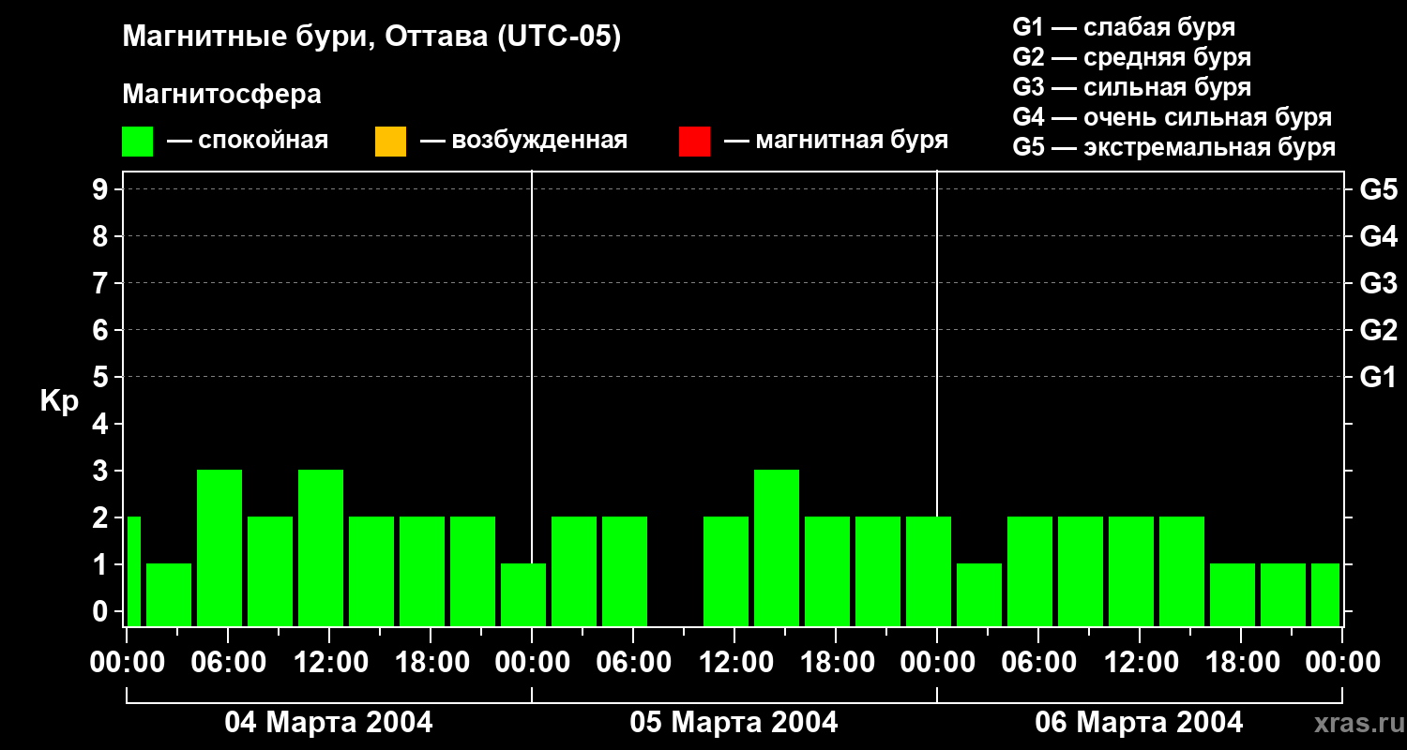
Task: Click the 05 Марта 2004 date label
Action: (734, 723)
